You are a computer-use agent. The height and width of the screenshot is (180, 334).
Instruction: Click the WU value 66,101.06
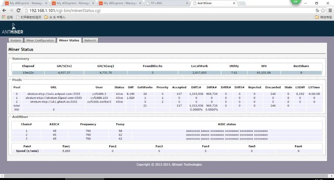(264, 73)
